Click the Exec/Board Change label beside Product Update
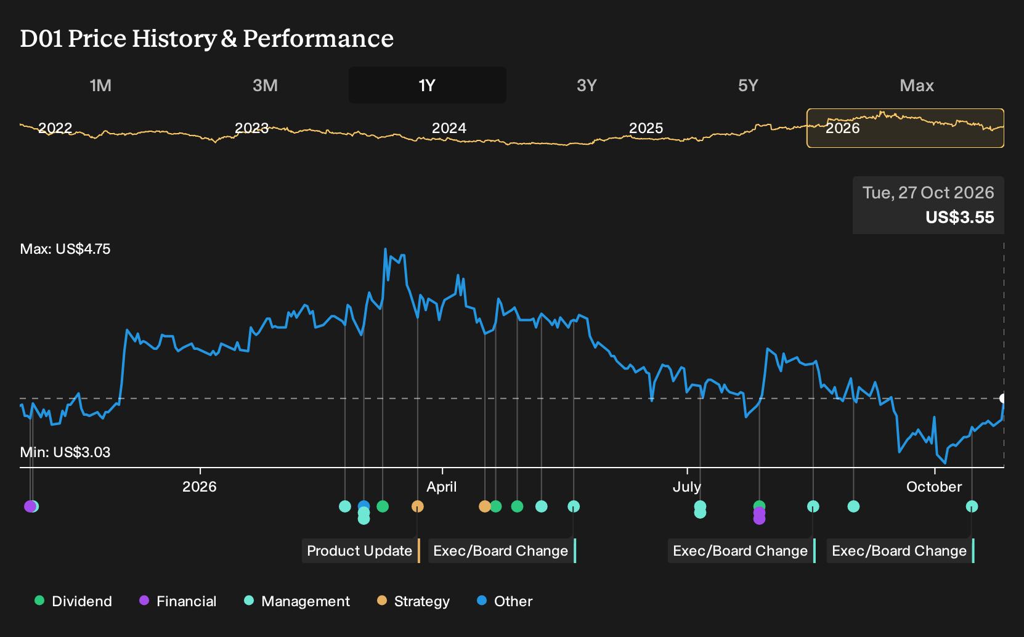Screen dimensions: 1024x637 (502, 551)
